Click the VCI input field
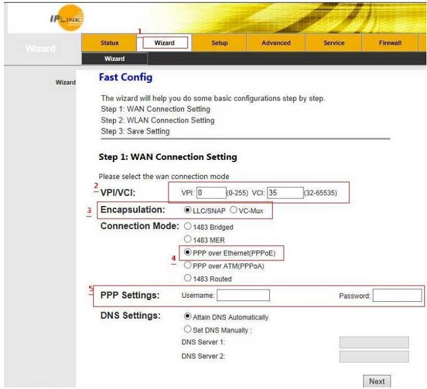The width and height of the screenshot is (427, 389). [285, 193]
